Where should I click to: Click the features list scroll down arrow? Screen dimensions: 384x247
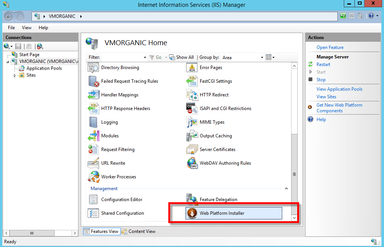(295, 218)
